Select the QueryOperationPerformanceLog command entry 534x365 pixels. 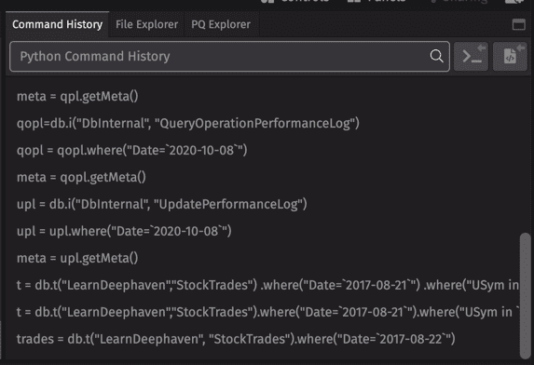(188, 123)
